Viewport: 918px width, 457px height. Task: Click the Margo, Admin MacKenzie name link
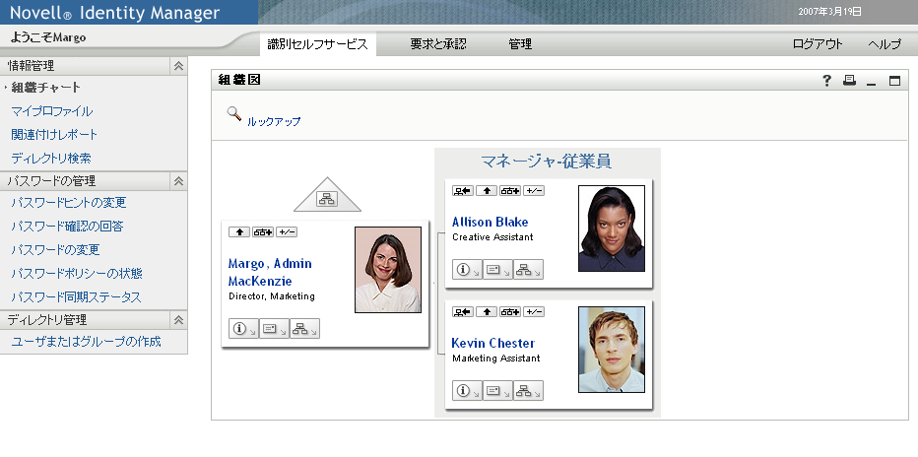click(270, 272)
